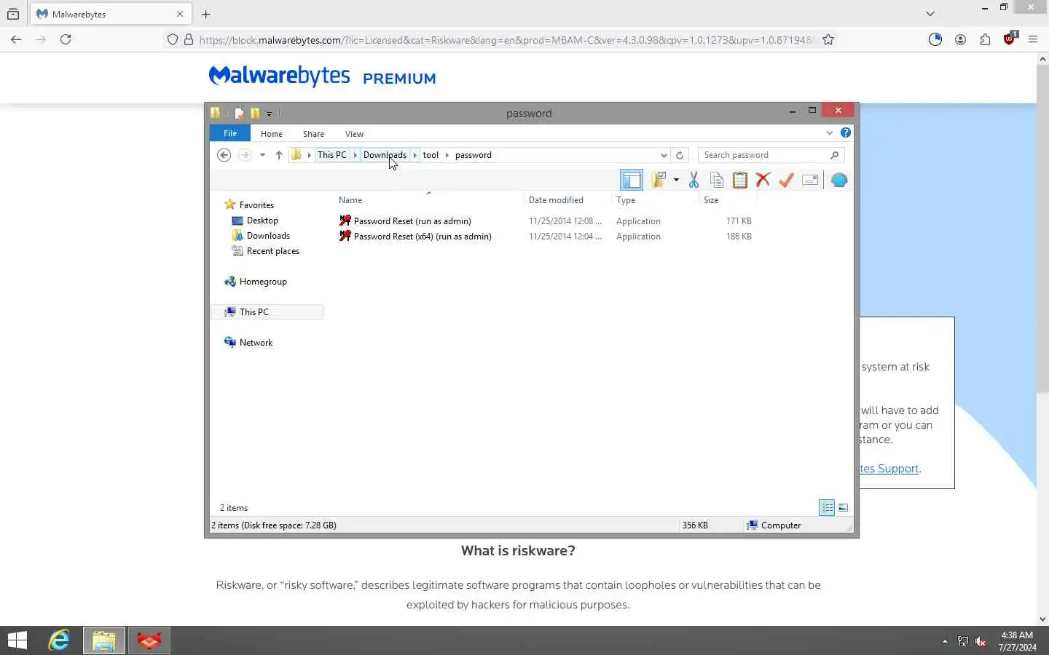Click the browser URL address field
Screen dimensions: 1049x655
point(507,40)
